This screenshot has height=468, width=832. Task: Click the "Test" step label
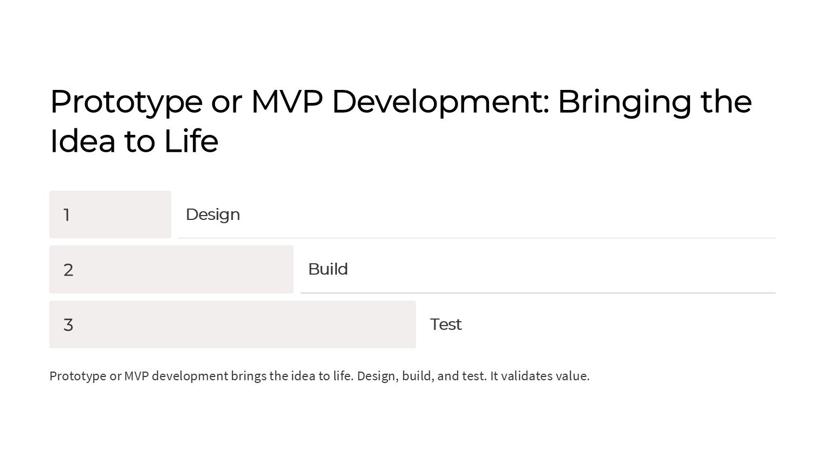pyautogui.click(x=446, y=324)
